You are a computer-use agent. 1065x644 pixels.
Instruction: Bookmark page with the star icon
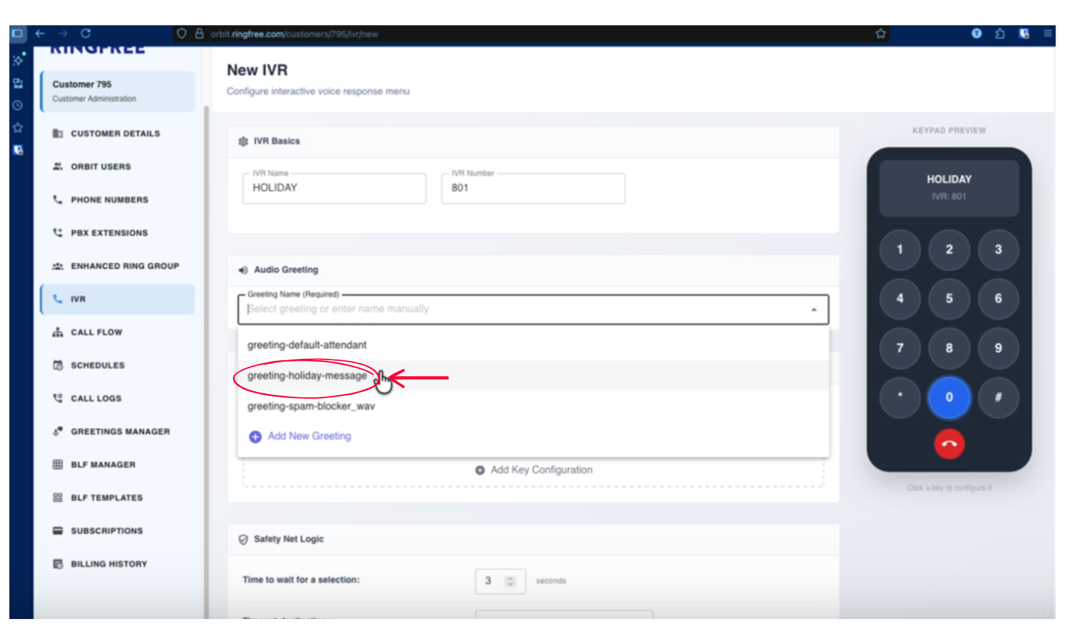coord(881,34)
